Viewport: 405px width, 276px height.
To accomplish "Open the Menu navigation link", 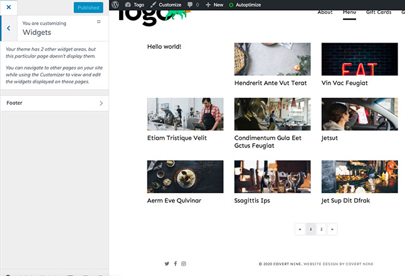I will click(x=349, y=12).
